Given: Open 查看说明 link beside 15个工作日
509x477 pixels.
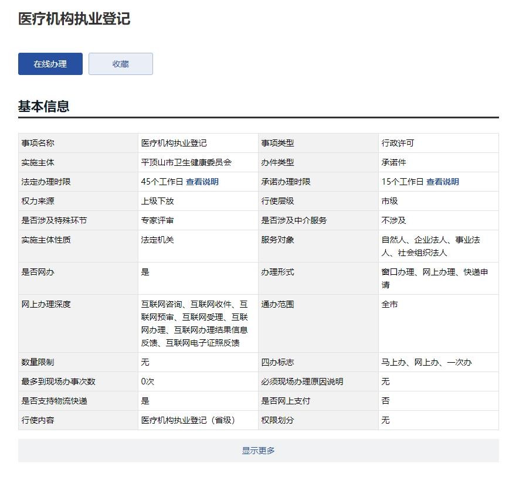Looking at the screenshot, I should point(443,182).
